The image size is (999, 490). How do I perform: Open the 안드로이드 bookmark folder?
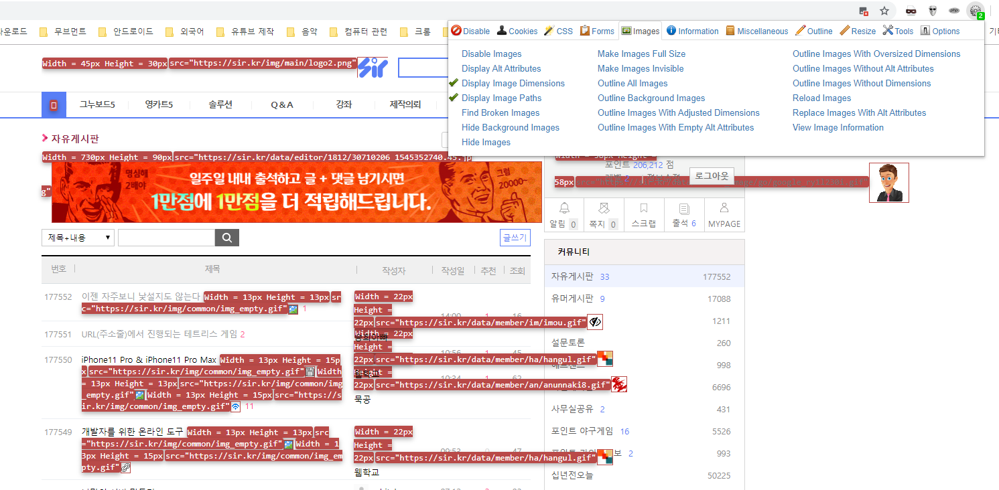click(125, 31)
